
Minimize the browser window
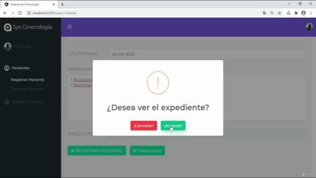[289, 4]
